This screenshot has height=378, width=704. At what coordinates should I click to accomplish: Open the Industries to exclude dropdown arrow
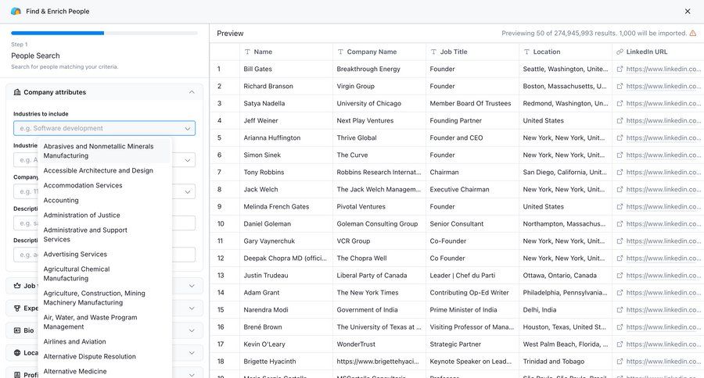(187, 160)
